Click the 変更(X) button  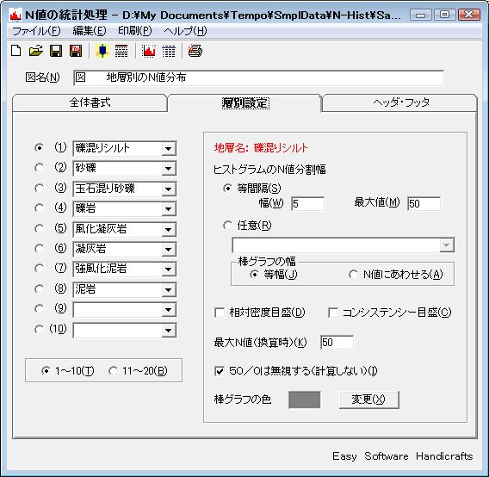pos(369,400)
